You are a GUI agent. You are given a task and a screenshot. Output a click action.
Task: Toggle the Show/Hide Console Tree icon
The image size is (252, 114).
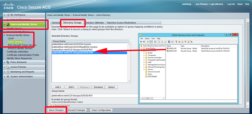(x=151, y=42)
